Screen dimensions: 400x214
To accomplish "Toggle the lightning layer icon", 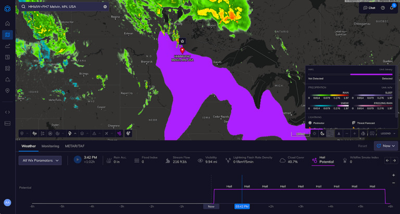I will coord(70,133).
